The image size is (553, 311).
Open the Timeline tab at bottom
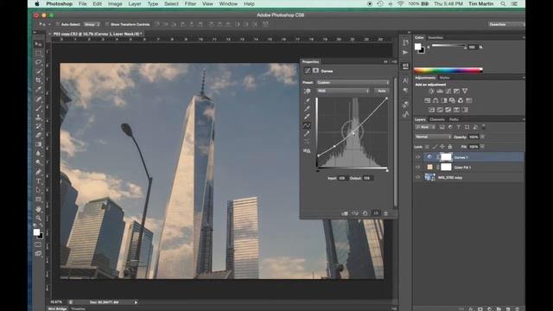coord(79,308)
